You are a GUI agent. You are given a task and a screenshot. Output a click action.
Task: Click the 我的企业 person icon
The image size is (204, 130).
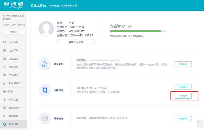tap(5, 99)
